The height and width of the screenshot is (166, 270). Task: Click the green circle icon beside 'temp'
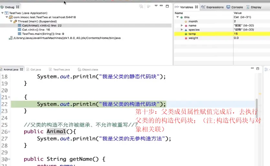[x=186, y=34]
